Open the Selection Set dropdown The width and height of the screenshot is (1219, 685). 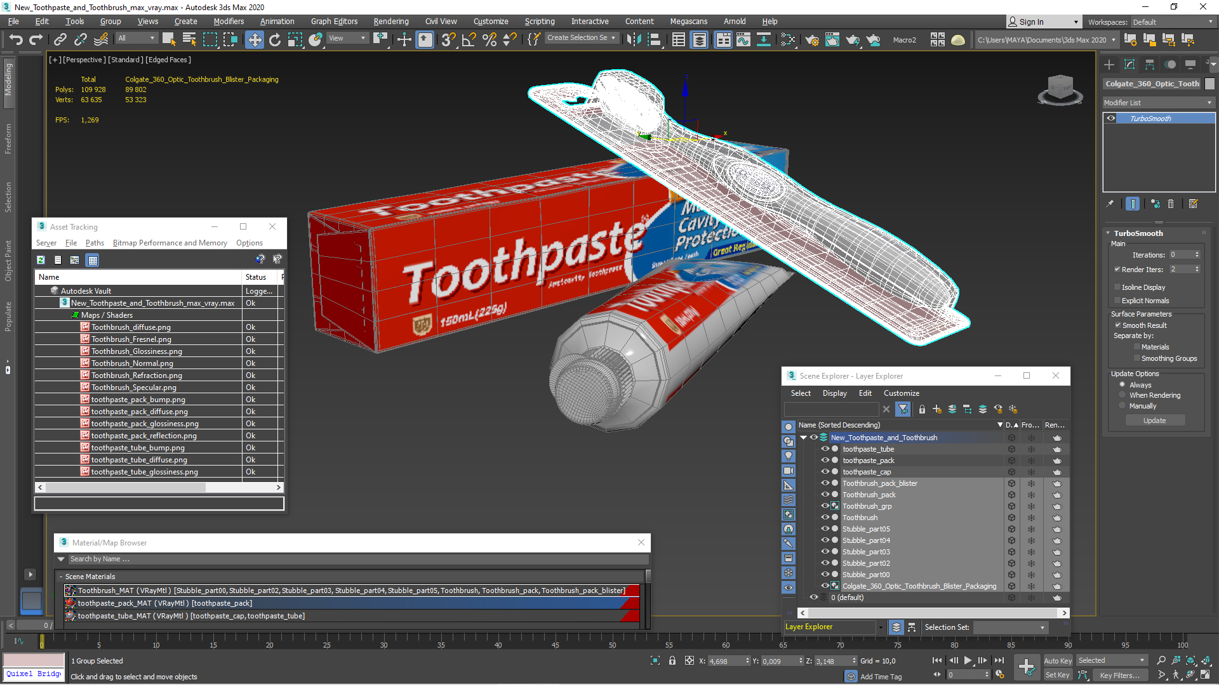point(1011,627)
